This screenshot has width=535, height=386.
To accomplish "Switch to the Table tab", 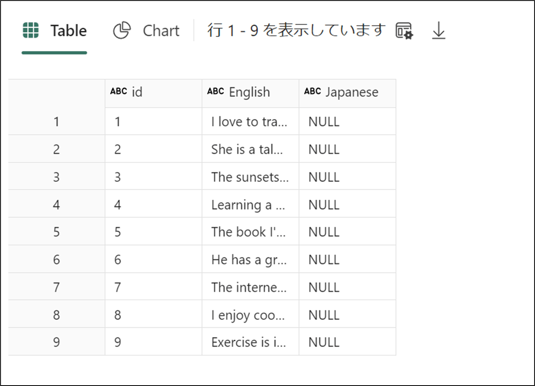I will (68, 31).
